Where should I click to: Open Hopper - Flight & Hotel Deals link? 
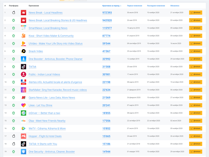(x=45, y=136)
